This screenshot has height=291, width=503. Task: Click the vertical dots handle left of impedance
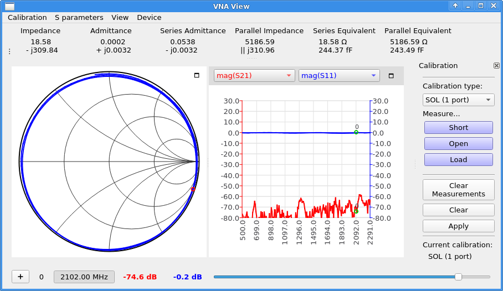(x=9, y=51)
